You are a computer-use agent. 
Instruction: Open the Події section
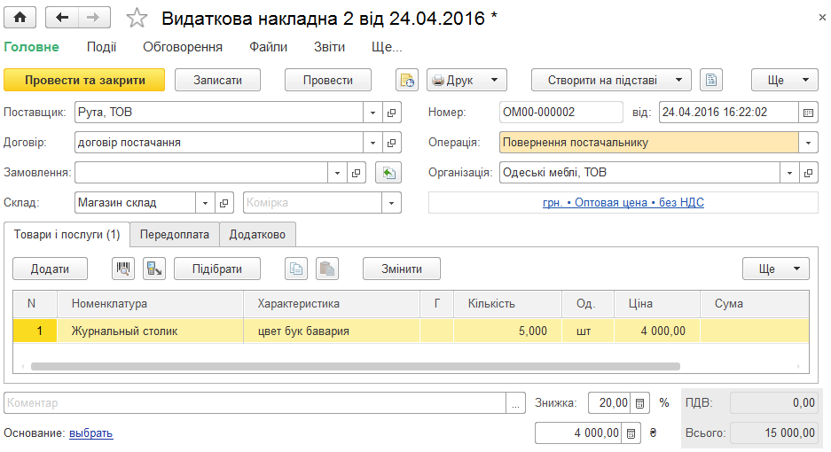tap(101, 47)
